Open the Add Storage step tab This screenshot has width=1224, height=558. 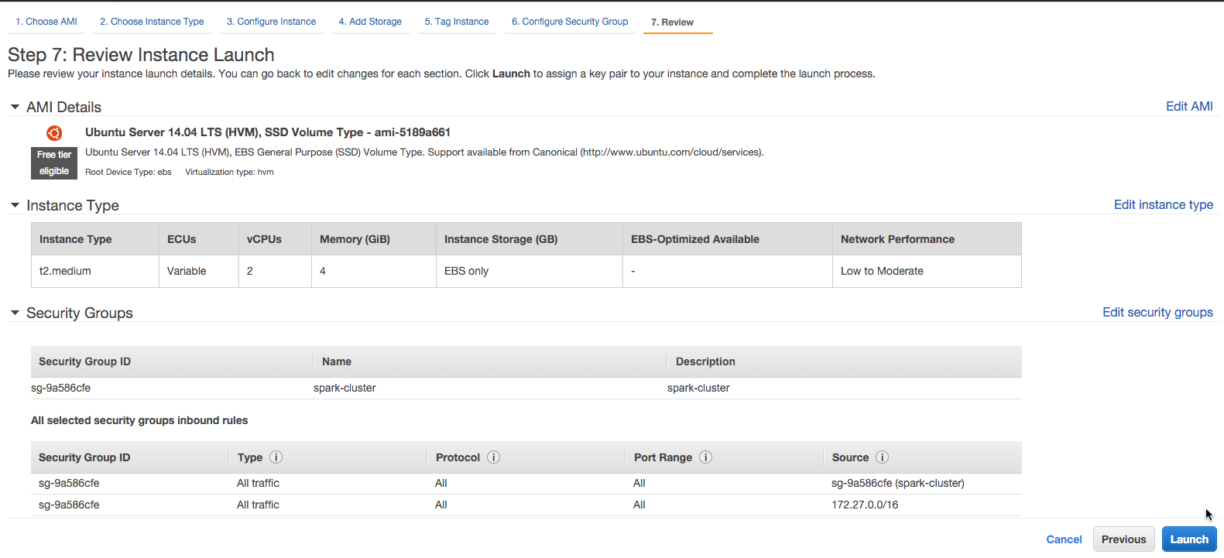370,22
